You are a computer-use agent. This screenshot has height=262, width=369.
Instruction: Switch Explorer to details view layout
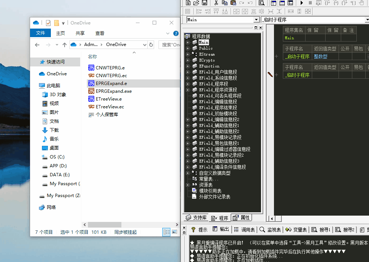pos(167,232)
